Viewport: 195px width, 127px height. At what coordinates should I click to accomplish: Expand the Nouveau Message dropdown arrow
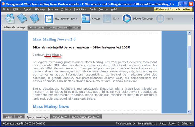pyautogui.click(x=77, y=18)
